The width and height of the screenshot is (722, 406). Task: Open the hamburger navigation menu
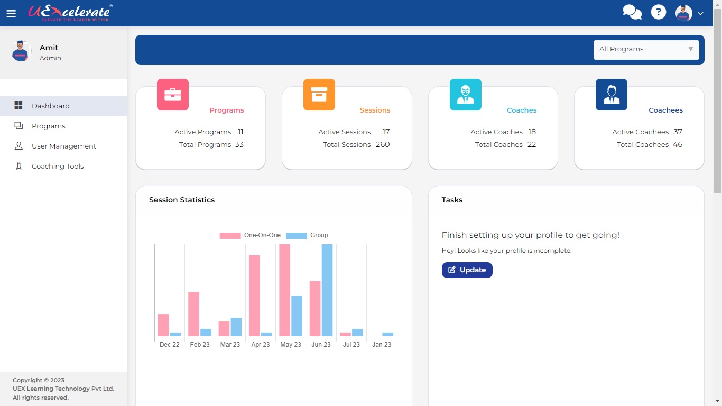tap(11, 13)
